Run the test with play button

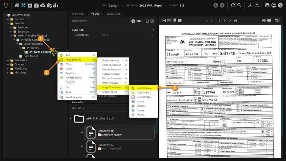[133, 21]
